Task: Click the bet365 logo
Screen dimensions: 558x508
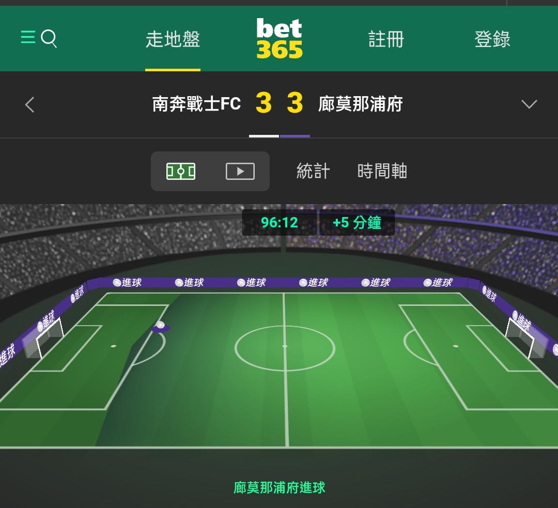Action: (x=280, y=38)
